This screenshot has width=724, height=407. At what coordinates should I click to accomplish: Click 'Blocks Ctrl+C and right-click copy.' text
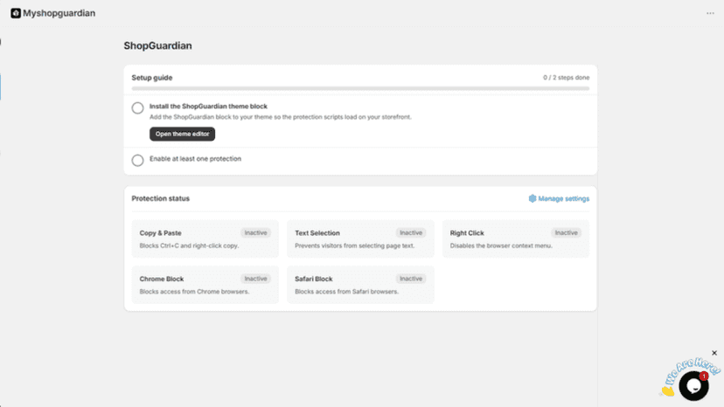[x=190, y=245]
